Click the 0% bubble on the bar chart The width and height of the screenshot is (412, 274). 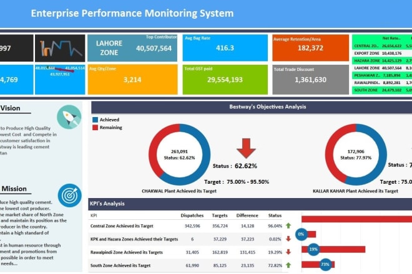(x=302, y=234)
